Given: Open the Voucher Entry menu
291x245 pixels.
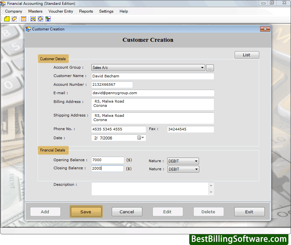Looking at the screenshot, I should (x=61, y=11).
